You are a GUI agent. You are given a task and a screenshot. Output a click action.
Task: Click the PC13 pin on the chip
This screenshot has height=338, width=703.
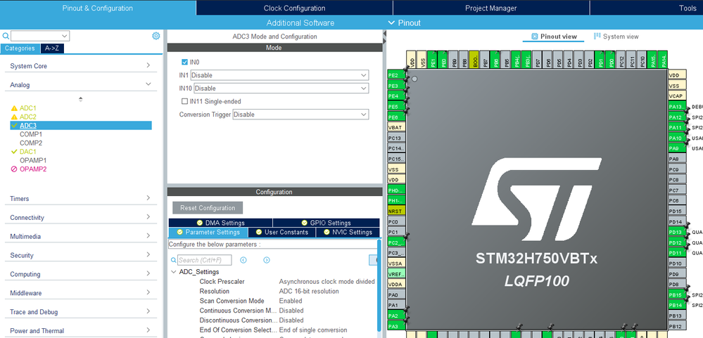(396, 138)
